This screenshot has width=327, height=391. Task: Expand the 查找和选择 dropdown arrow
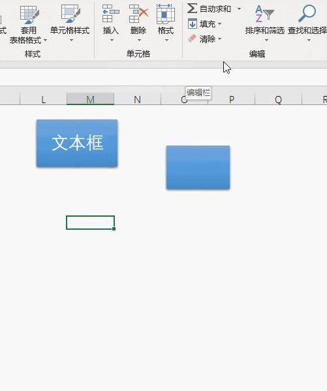coord(309,40)
